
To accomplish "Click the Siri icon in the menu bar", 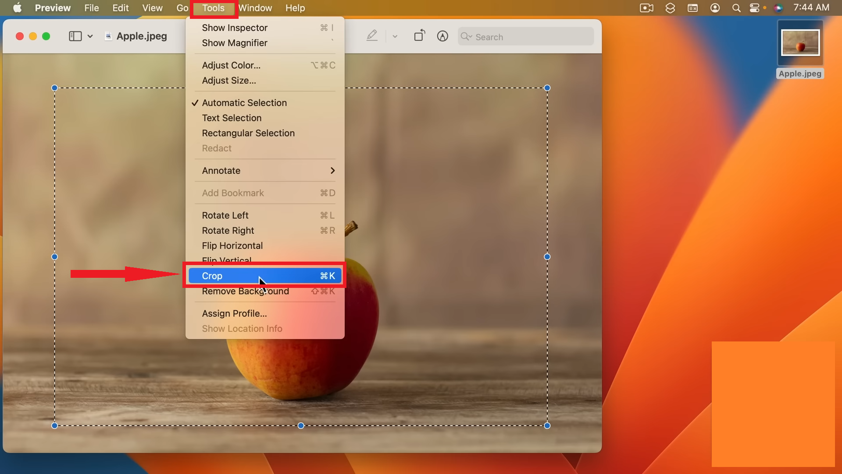I will [778, 8].
